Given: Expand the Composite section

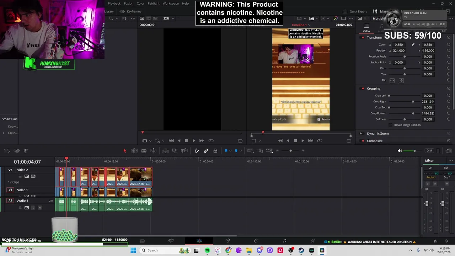Looking at the screenshot, I should (x=375, y=141).
